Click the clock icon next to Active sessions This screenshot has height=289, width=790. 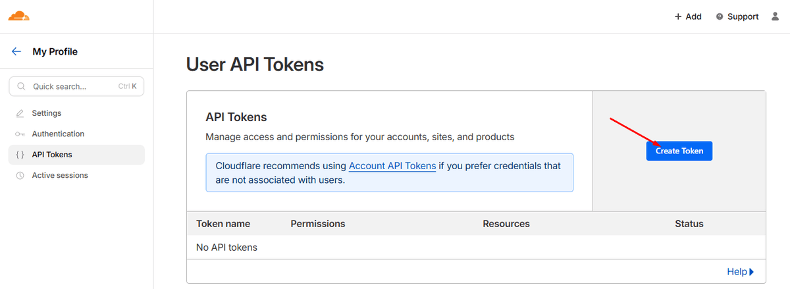[20, 176]
